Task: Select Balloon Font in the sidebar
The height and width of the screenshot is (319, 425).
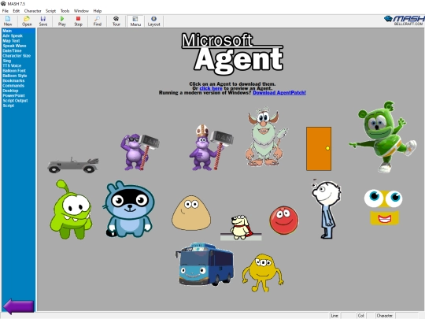Action: [14, 71]
